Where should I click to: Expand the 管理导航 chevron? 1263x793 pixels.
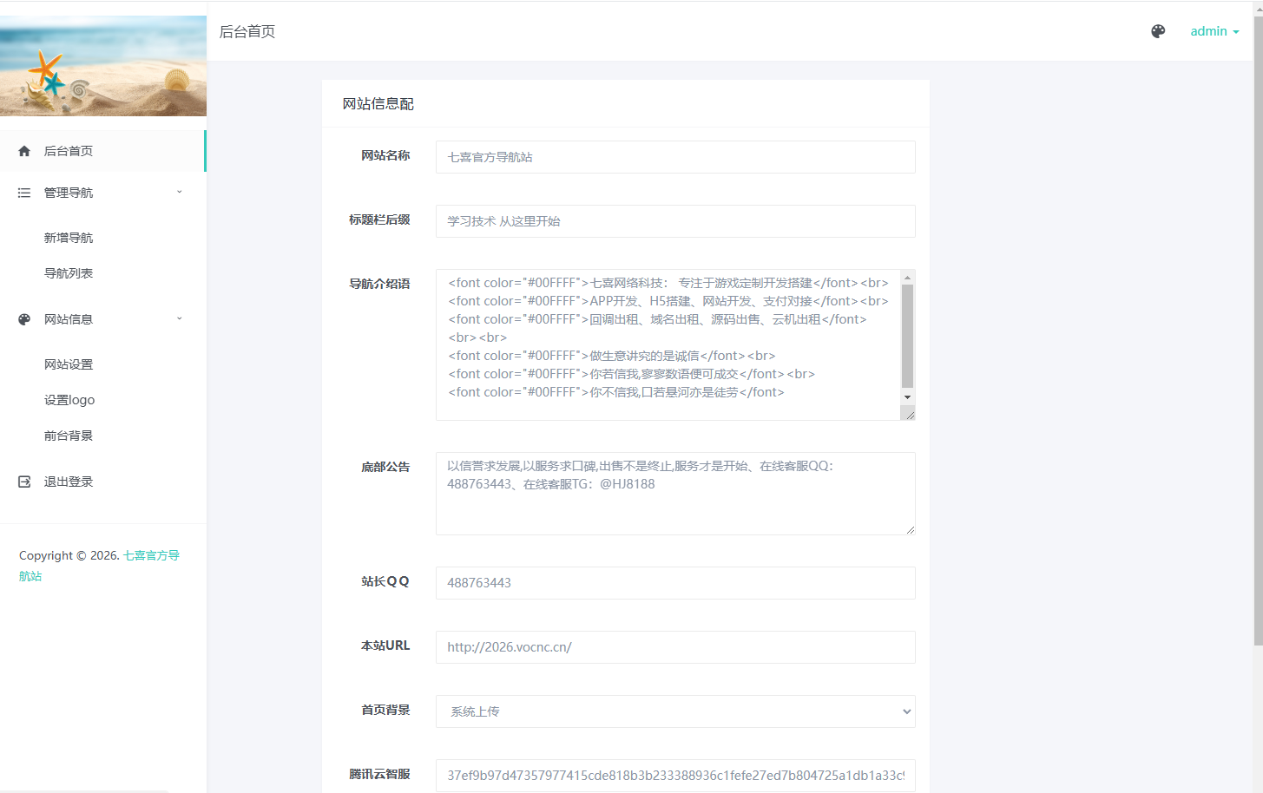point(180,192)
